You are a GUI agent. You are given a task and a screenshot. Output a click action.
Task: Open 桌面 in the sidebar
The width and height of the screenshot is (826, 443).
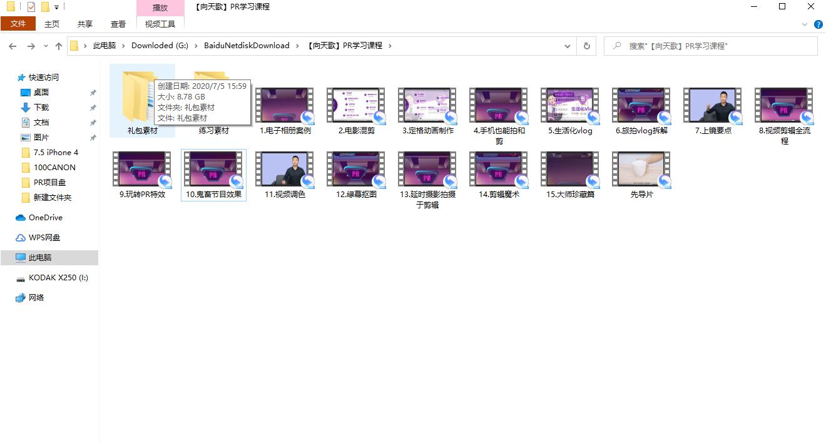(x=41, y=93)
